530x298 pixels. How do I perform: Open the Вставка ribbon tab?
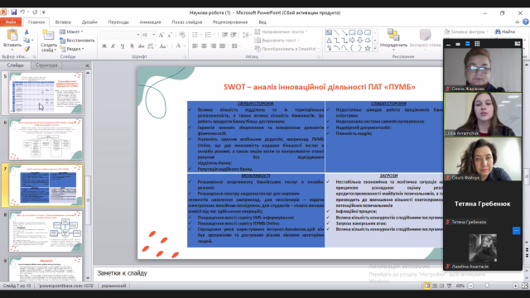point(63,22)
